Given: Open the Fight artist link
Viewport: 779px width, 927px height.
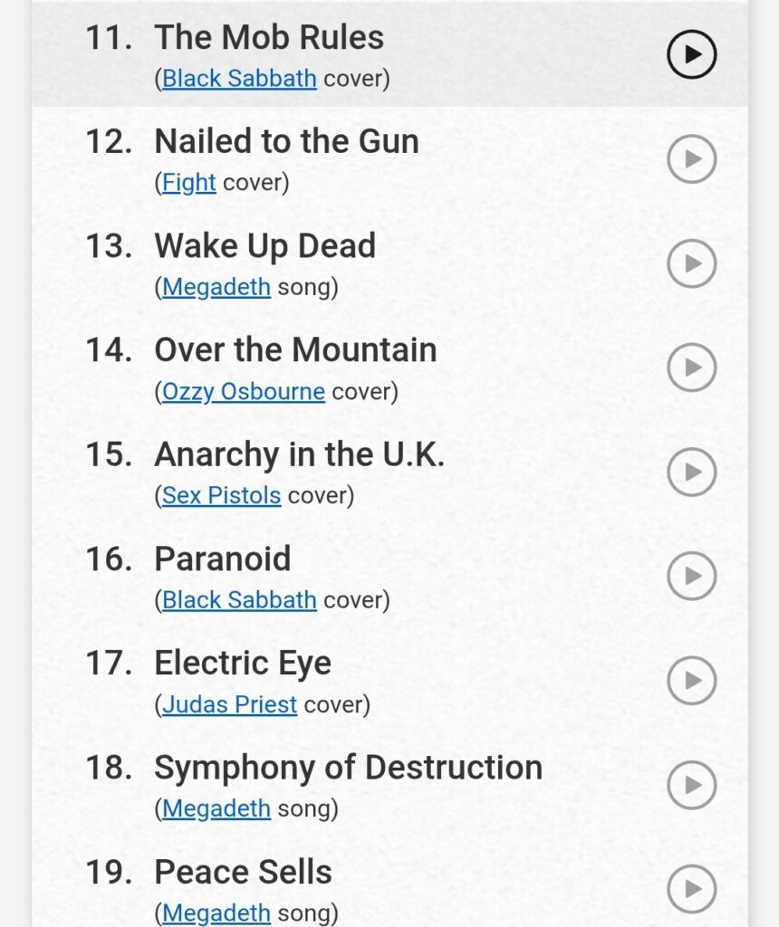Looking at the screenshot, I should pyautogui.click(x=189, y=183).
